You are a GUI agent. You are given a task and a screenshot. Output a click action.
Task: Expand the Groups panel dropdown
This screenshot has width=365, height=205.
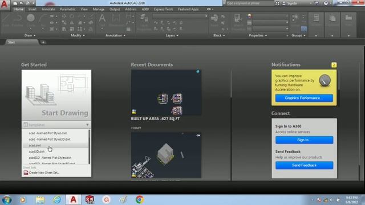tap(298, 35)
